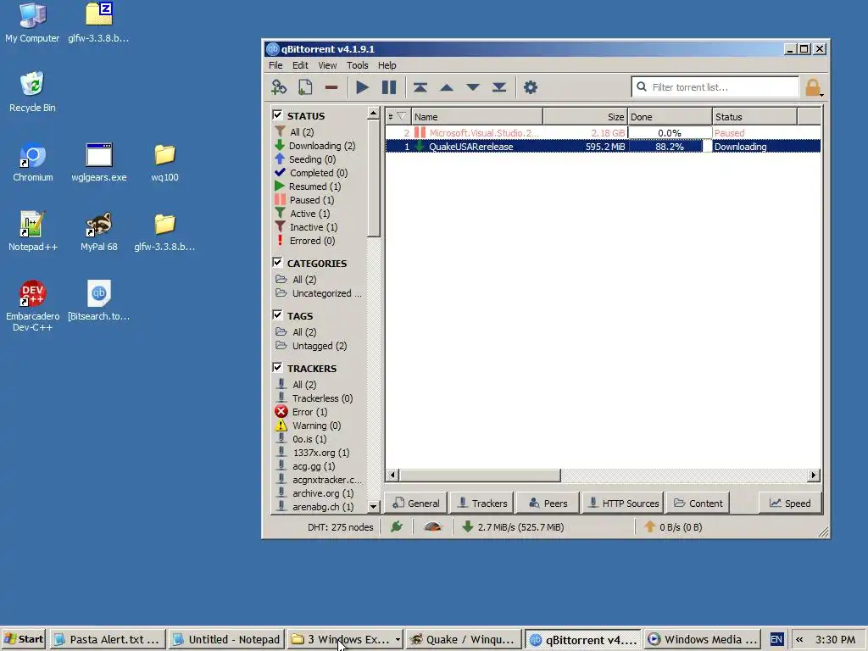Select Embarcadero Dev-C++ desktop icon

coord(33,306)
